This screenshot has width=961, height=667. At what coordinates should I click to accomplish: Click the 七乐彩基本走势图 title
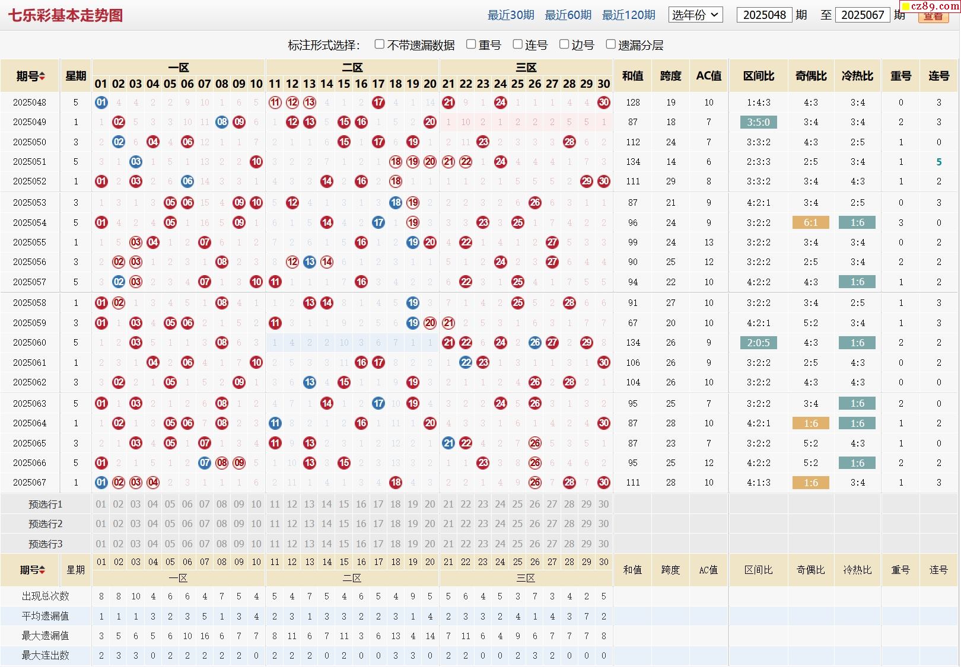tap(65, 15)
